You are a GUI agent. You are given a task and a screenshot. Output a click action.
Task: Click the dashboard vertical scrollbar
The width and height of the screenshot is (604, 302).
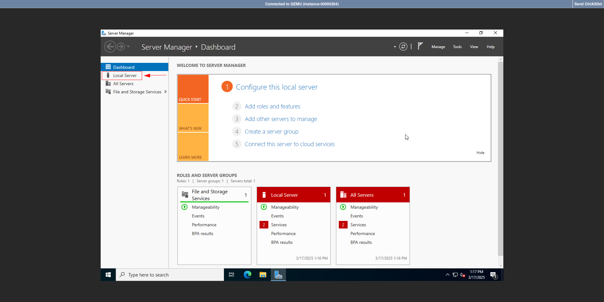pyautogui.click(x=501, y=159)
